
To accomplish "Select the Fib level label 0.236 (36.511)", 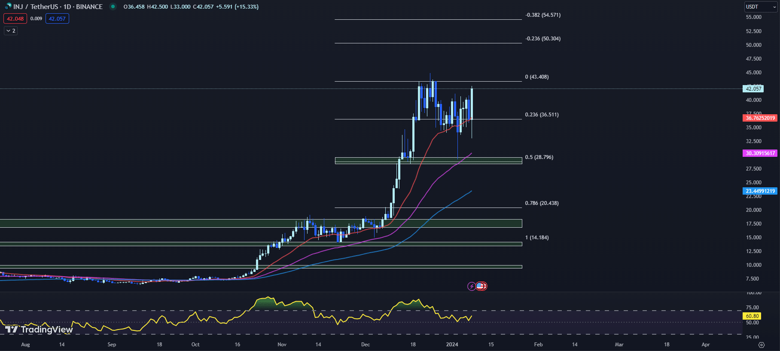I will click(x=542, y=115).
